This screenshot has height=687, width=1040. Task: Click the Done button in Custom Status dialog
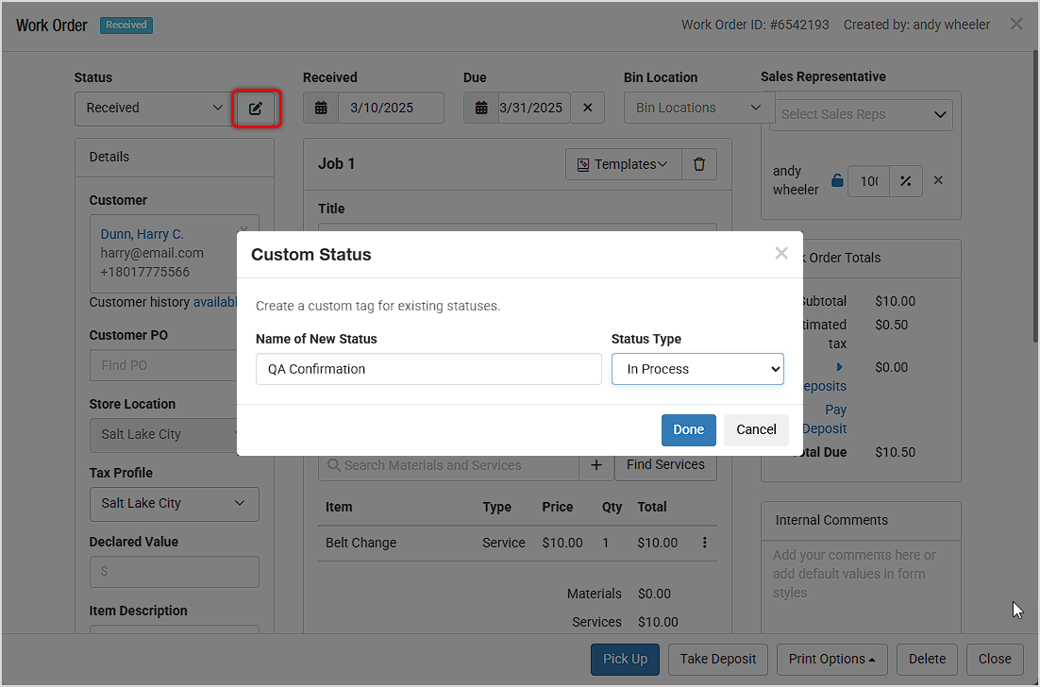[x=688, y=429]
